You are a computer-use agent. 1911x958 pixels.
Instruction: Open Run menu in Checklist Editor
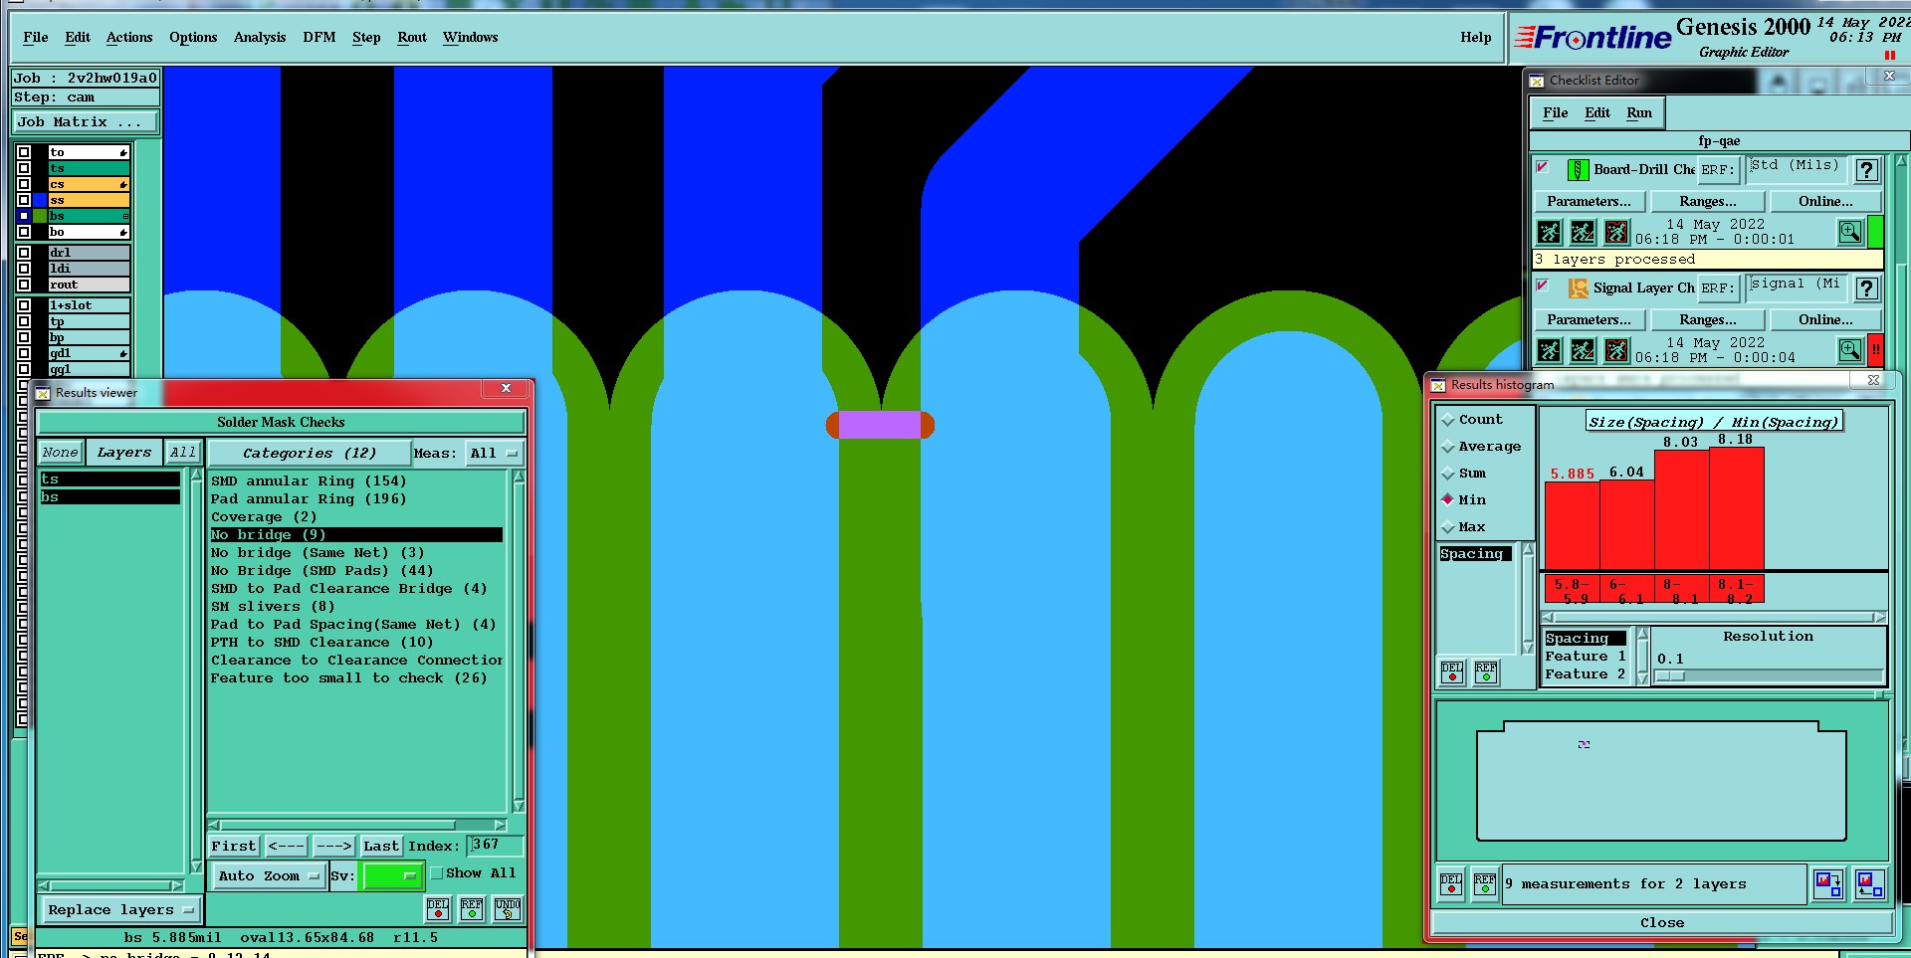[x=1639, y=112]
